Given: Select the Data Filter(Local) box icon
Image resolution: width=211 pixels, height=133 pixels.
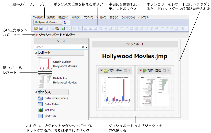Looking at the screenshot, I should [40, 98].
